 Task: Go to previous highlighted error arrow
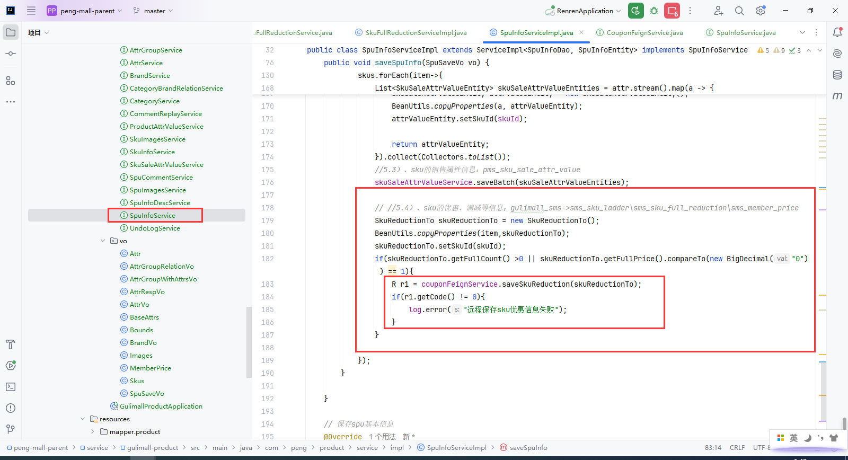coord(809,50)
